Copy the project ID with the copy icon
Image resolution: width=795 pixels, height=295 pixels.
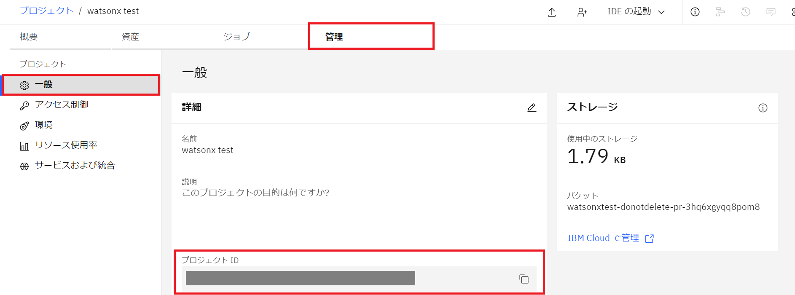tap(524, 279)
